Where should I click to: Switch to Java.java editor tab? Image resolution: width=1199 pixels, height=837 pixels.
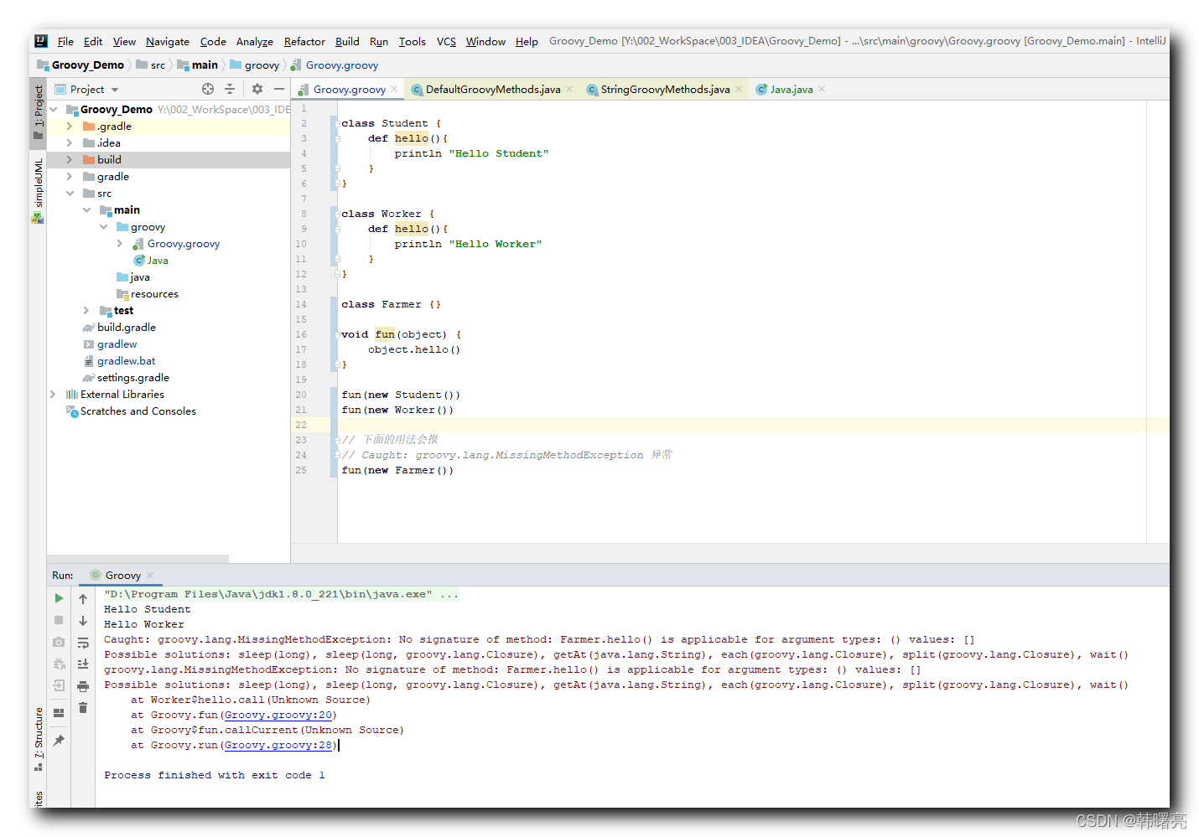click(791, 90)
